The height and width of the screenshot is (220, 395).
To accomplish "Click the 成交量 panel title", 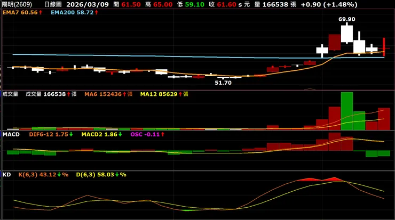I will pos(10,94).
